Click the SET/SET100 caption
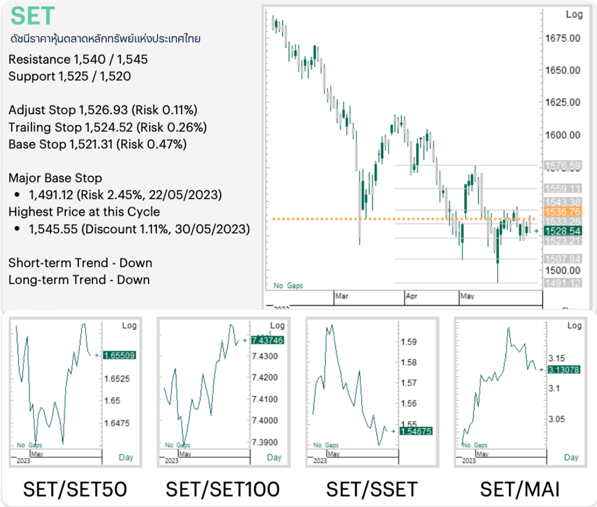The image size is (597, 507). 223,489
